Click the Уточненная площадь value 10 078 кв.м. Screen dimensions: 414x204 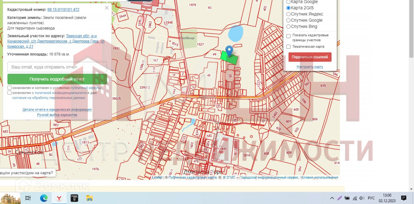click(60, 54)
